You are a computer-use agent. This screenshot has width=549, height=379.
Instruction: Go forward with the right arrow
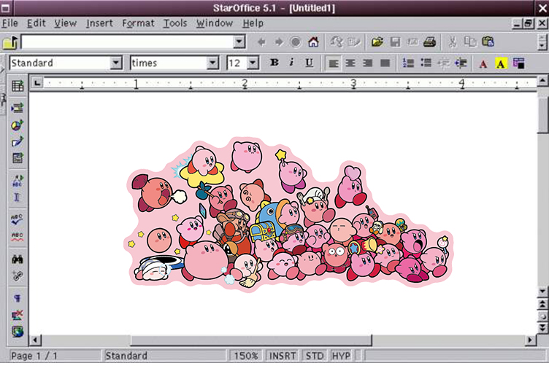[279, 42]
